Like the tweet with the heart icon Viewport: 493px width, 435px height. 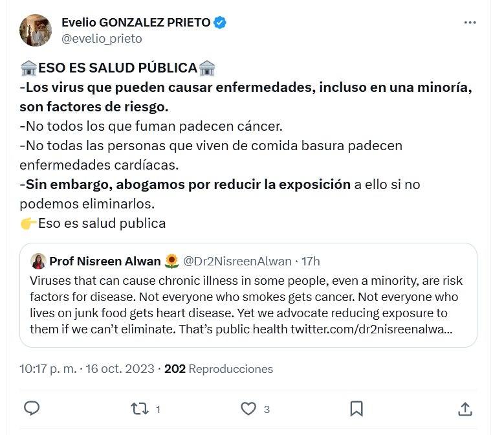(248, 408)
